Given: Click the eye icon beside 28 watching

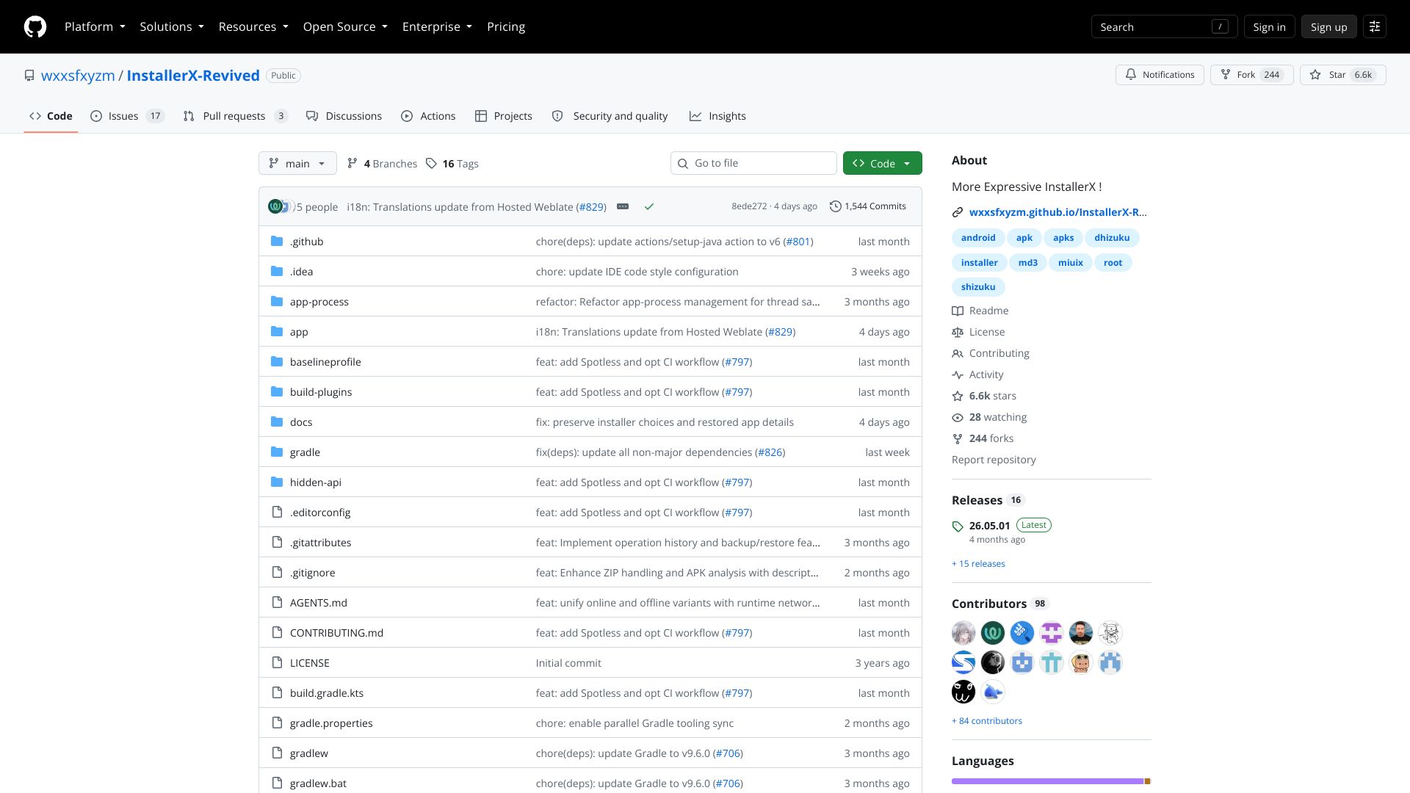Looking at the screenshot, I should pyautogui.click(x=958, y=418).
